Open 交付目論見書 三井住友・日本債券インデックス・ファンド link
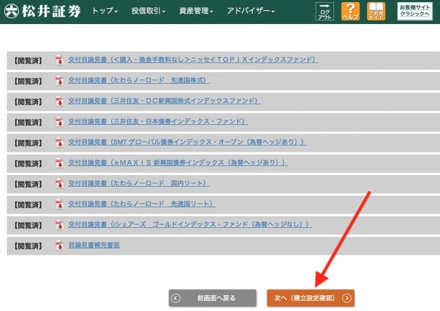This screenshot has width=440, height=311. 158,122
